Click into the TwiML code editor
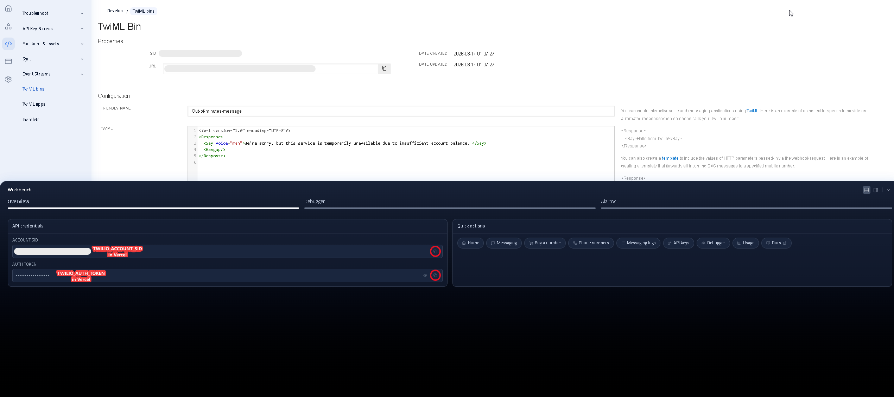 (401, 153)
